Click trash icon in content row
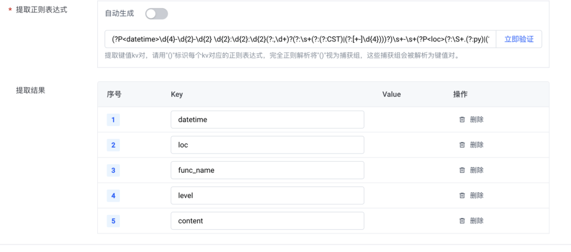 point(462,221)
